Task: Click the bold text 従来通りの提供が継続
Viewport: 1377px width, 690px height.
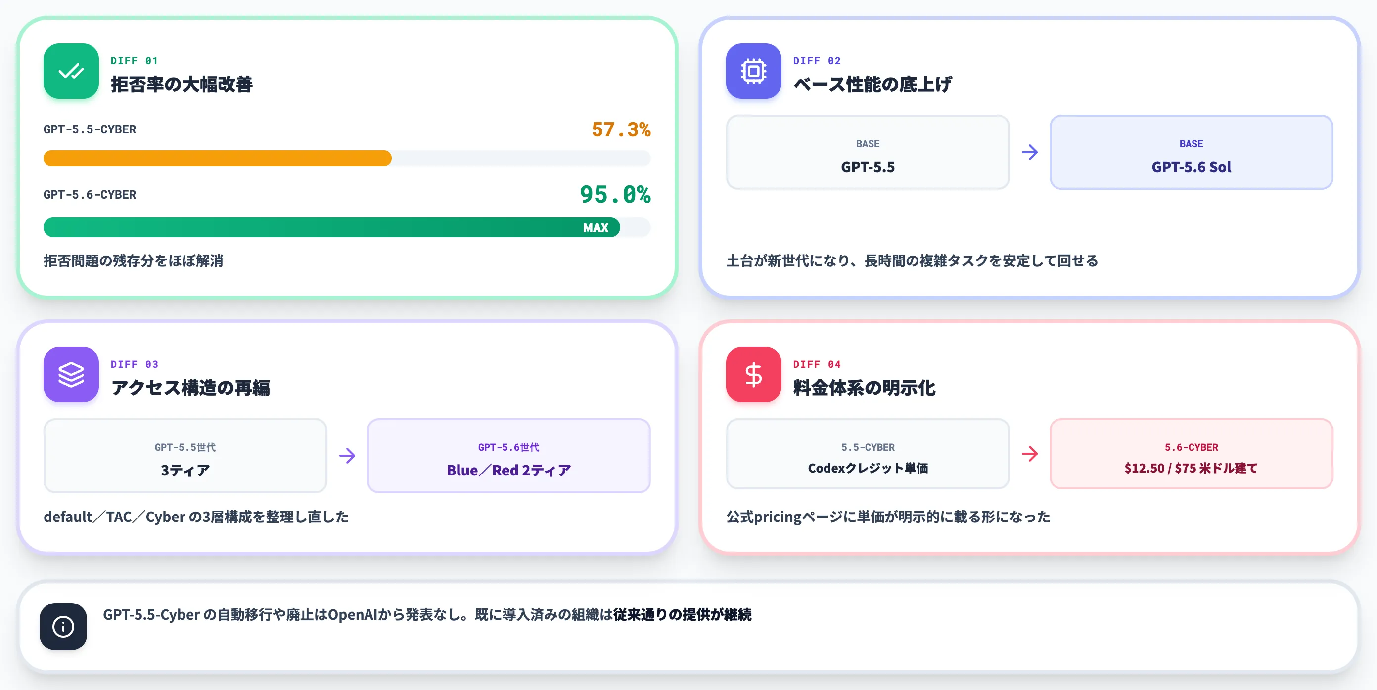Action: [x=682, y=615]
